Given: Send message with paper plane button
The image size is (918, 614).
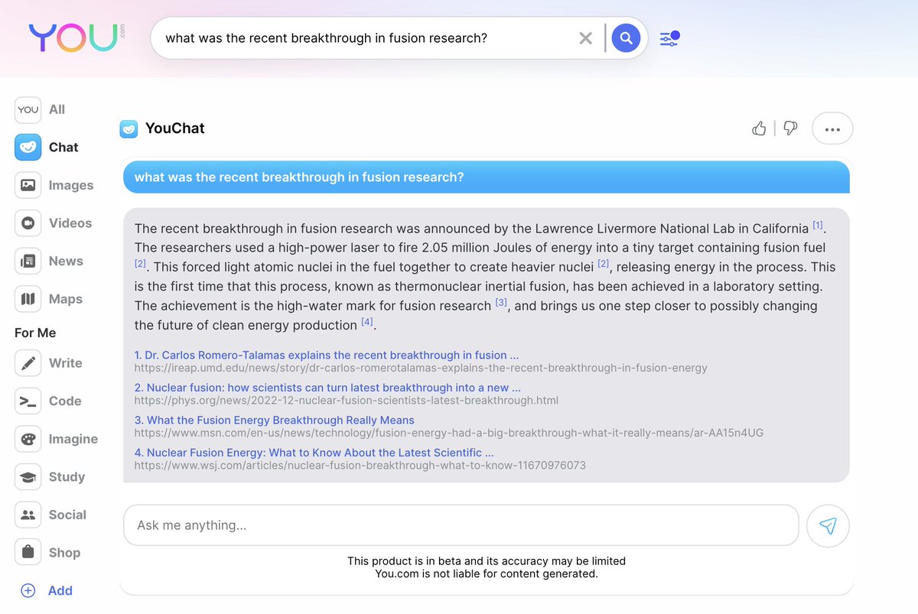Looking at the screenshot, I should coord(828,525).
